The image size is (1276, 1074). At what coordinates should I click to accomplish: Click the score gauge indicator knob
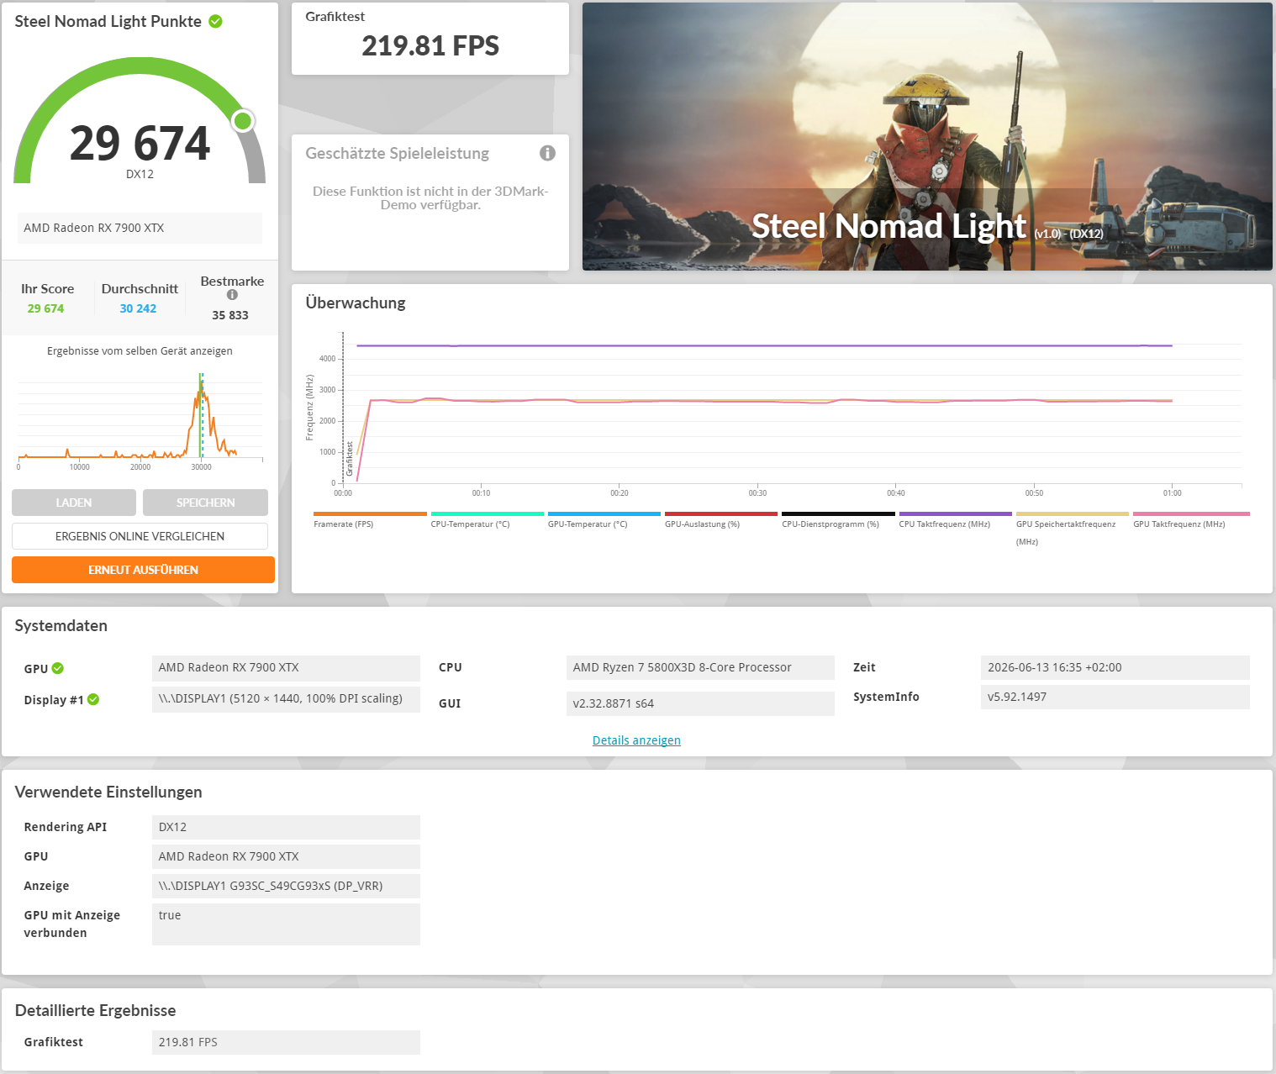pyautogui.click(x=243, y=121)
